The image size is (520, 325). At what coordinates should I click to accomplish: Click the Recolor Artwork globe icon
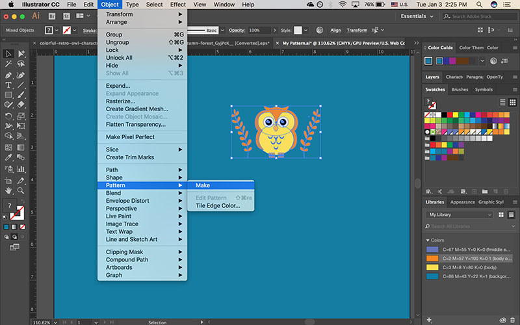click(x=320, y=30)
